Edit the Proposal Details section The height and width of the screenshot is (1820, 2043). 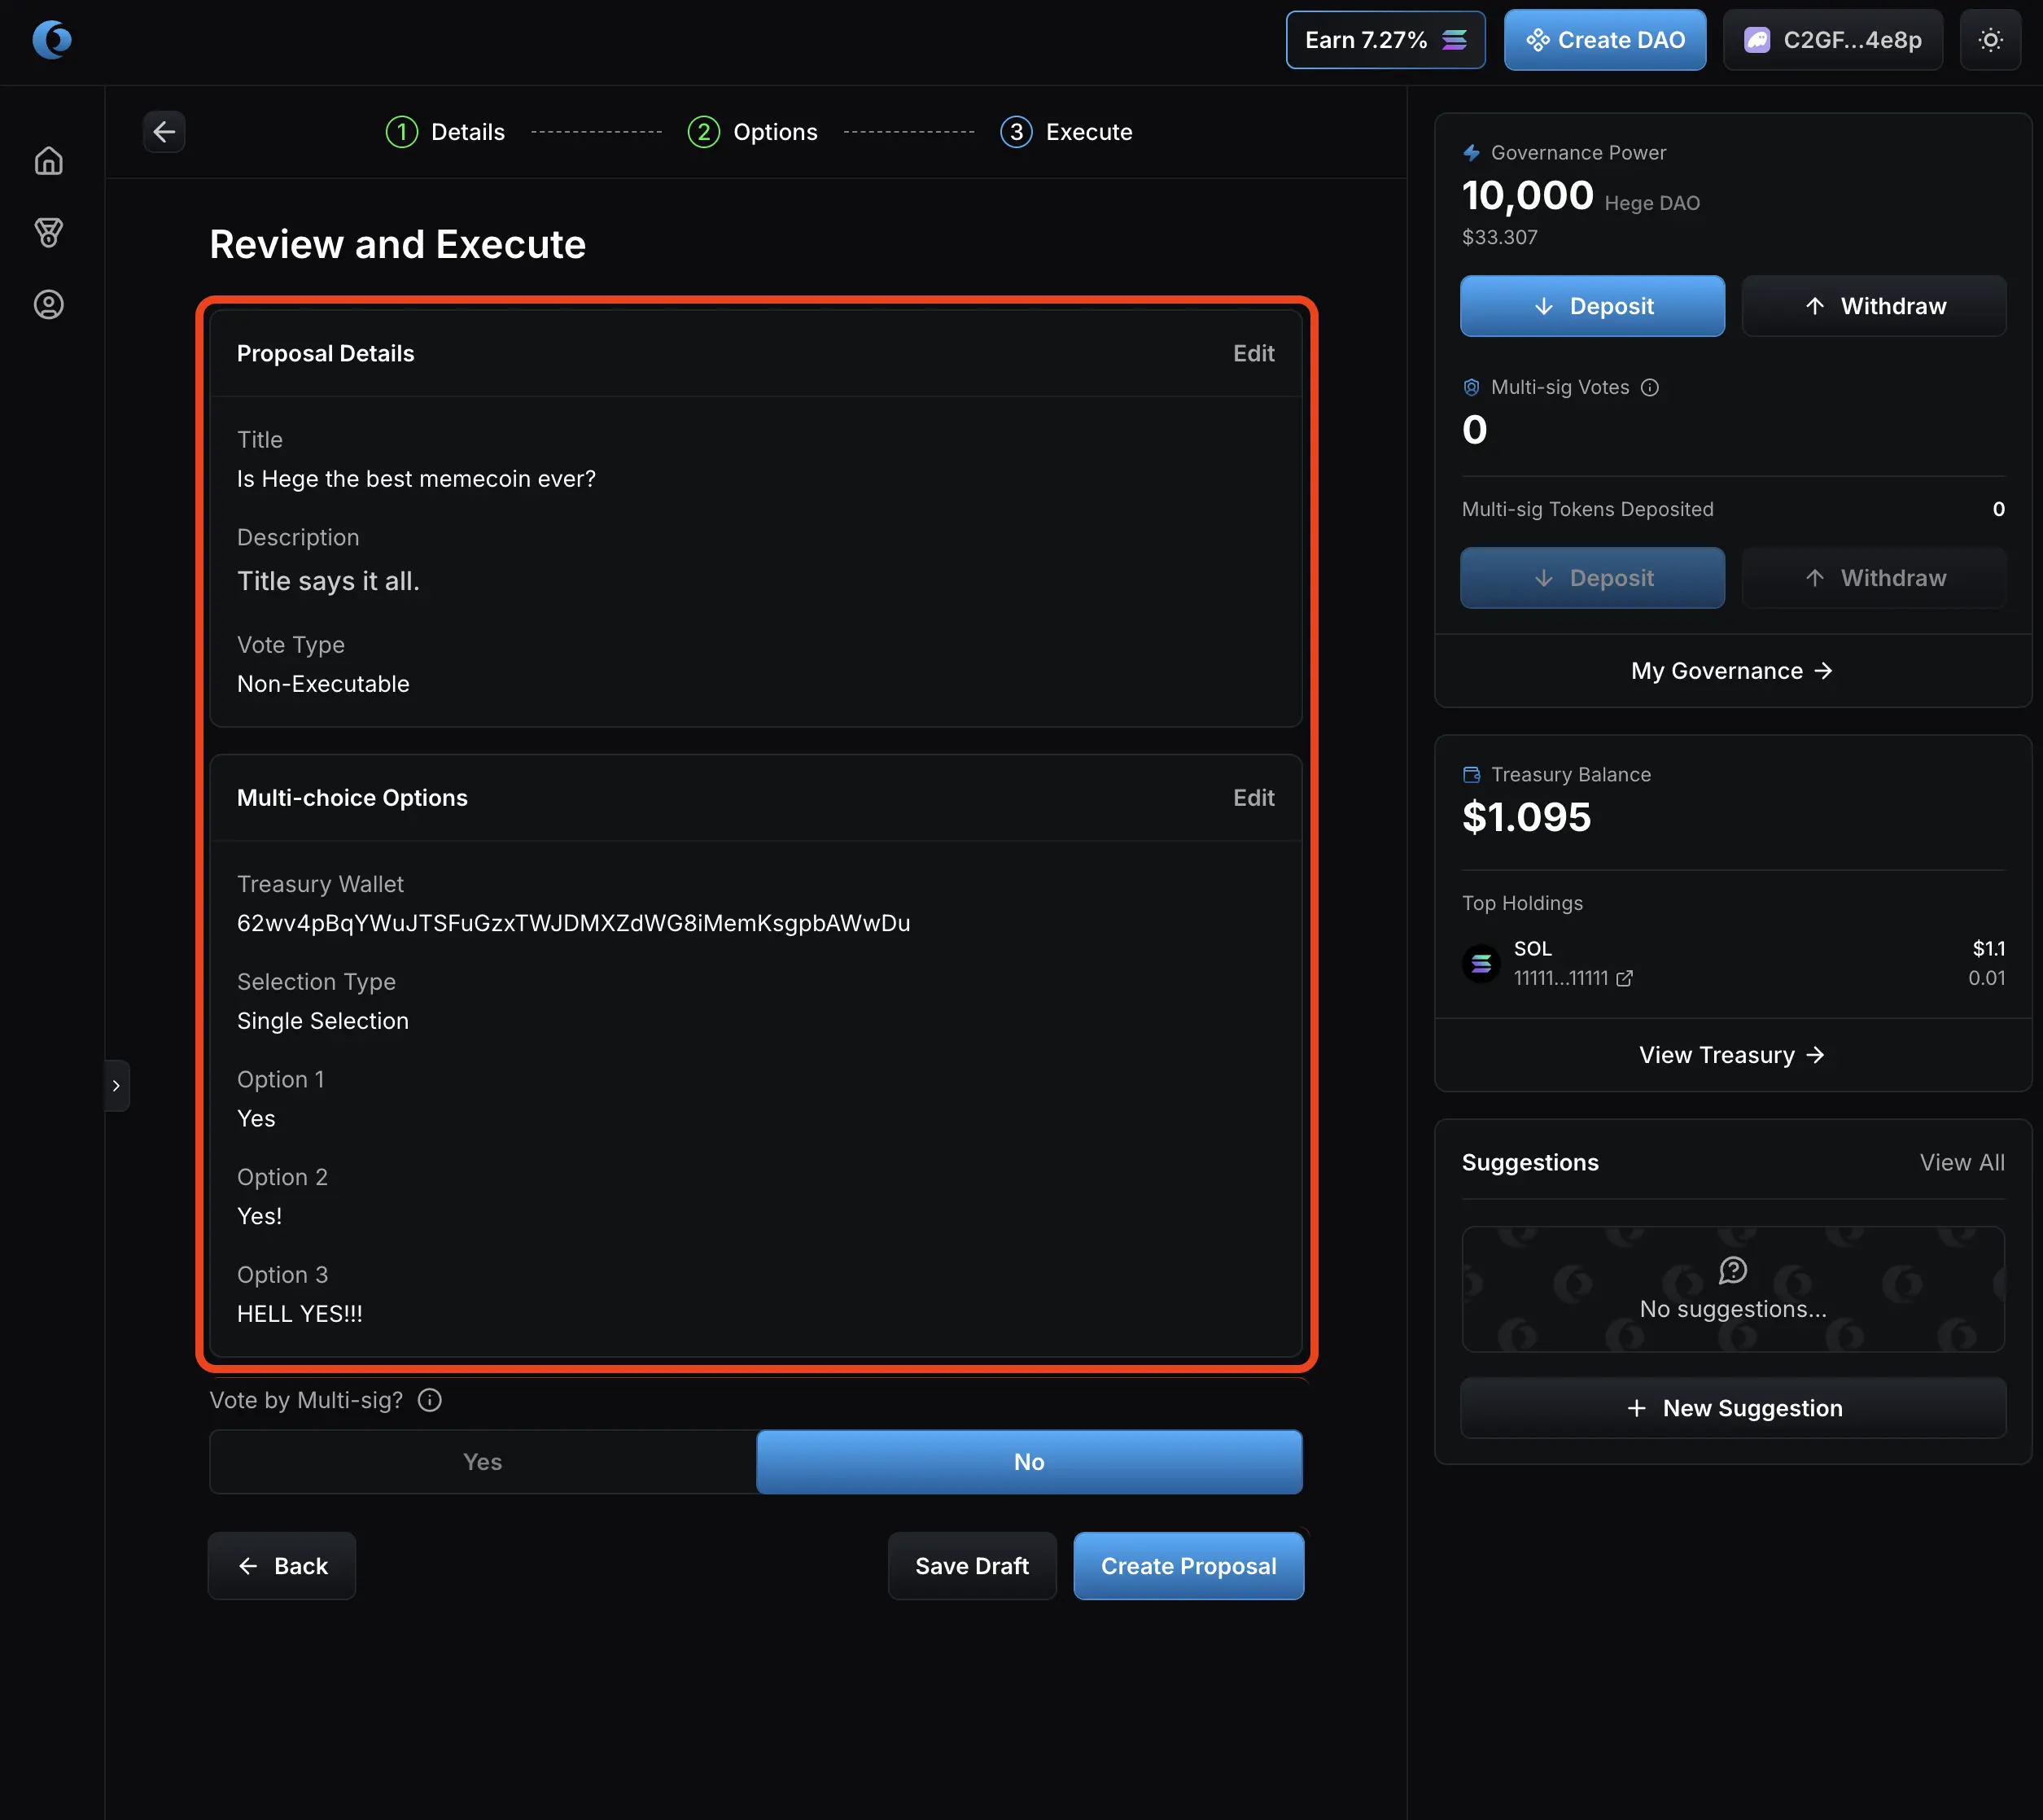coord(1253,353)
